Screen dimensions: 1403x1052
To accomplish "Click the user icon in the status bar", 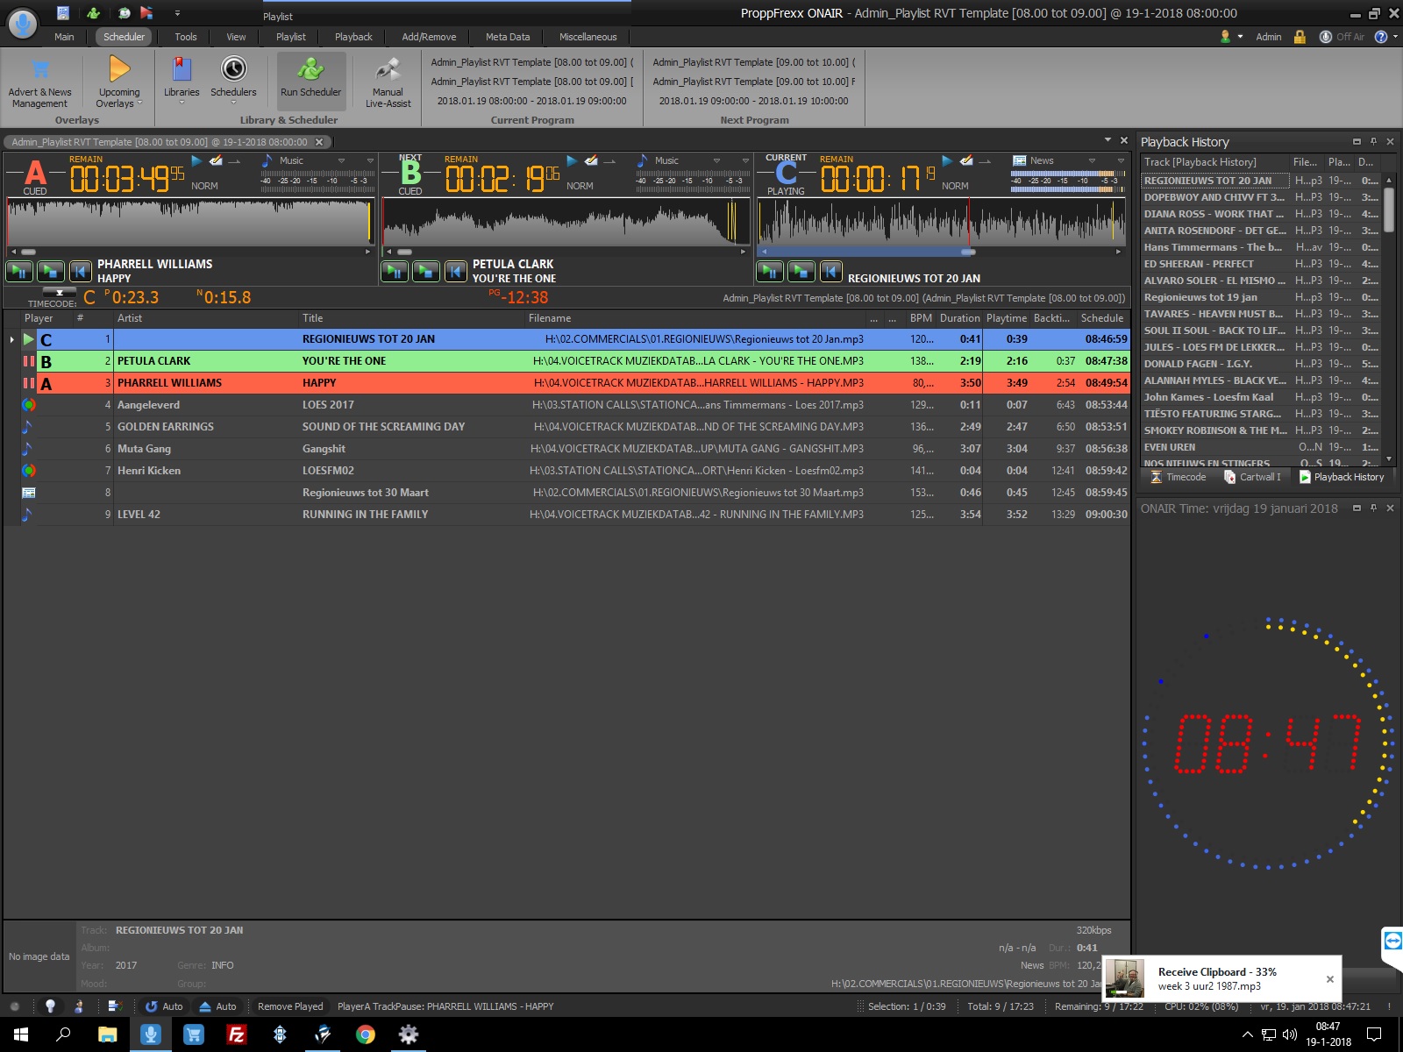I will (79, 1006).
